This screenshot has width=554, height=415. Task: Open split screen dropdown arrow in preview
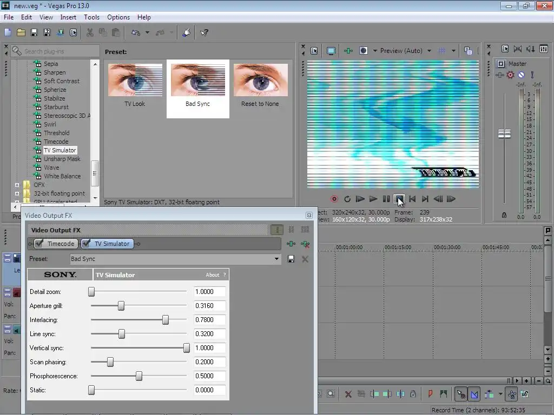tap(375, 51)
